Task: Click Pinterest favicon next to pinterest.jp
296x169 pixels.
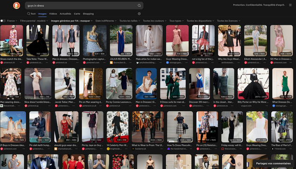Action: (26, 106)
